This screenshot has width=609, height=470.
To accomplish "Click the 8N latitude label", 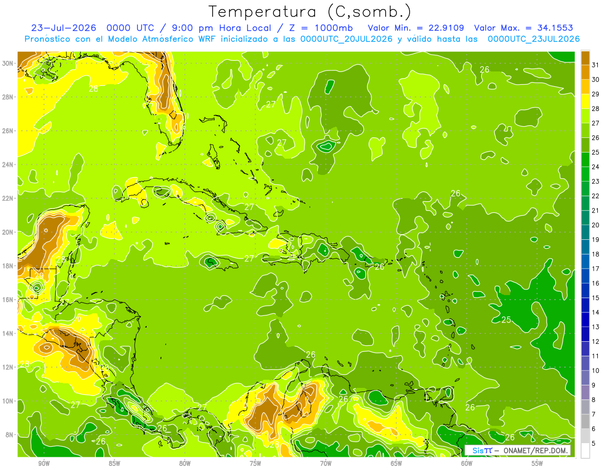I will coord(10,434).
